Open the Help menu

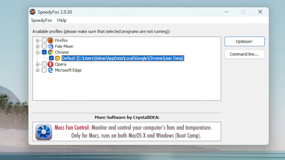tap(62, 20)
